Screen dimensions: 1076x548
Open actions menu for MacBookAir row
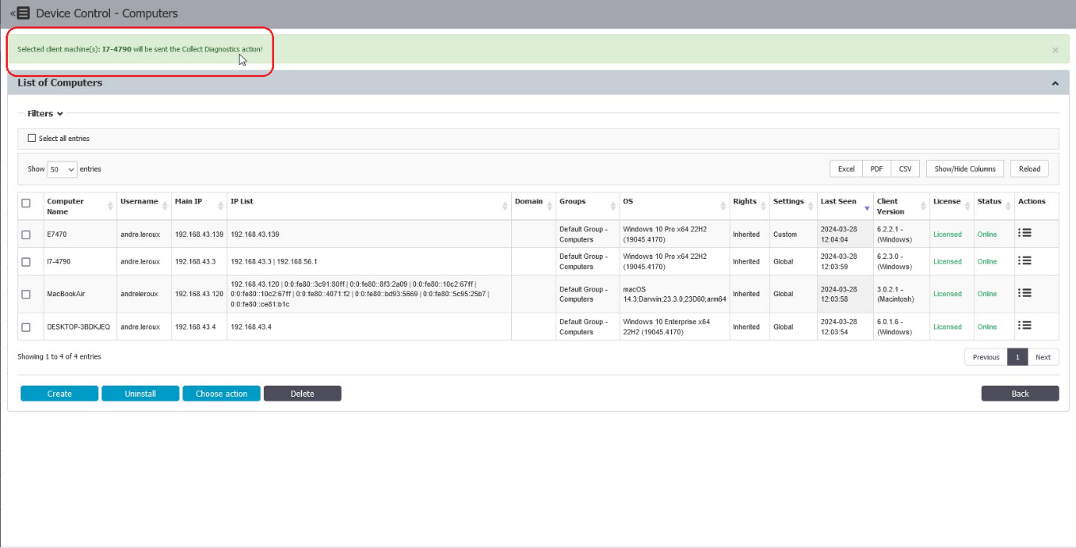click(1025, 293)
